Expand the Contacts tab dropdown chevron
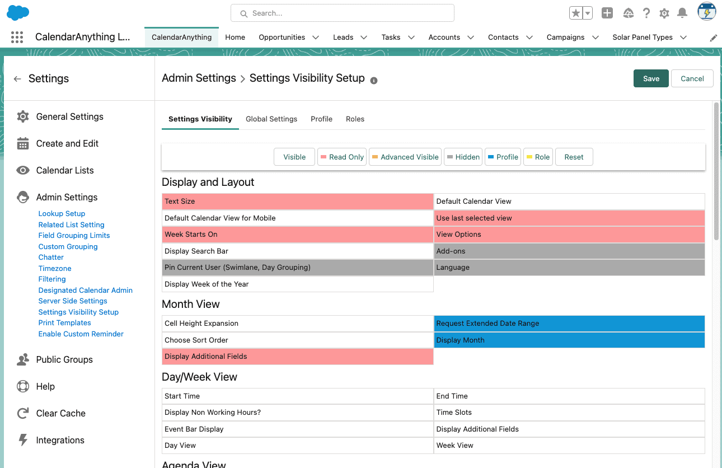722x468 pixels. point(529,38)
